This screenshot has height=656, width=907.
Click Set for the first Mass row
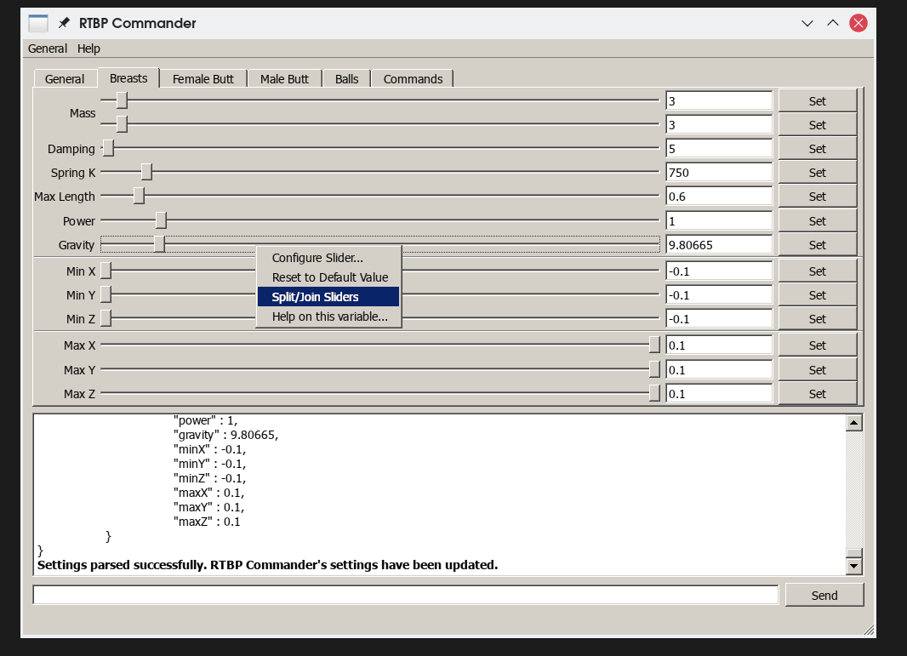pyautogui.click(x=818, y=100)
